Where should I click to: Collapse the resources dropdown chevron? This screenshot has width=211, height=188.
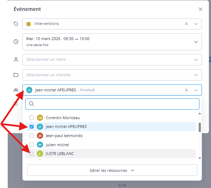coord(196,90)
